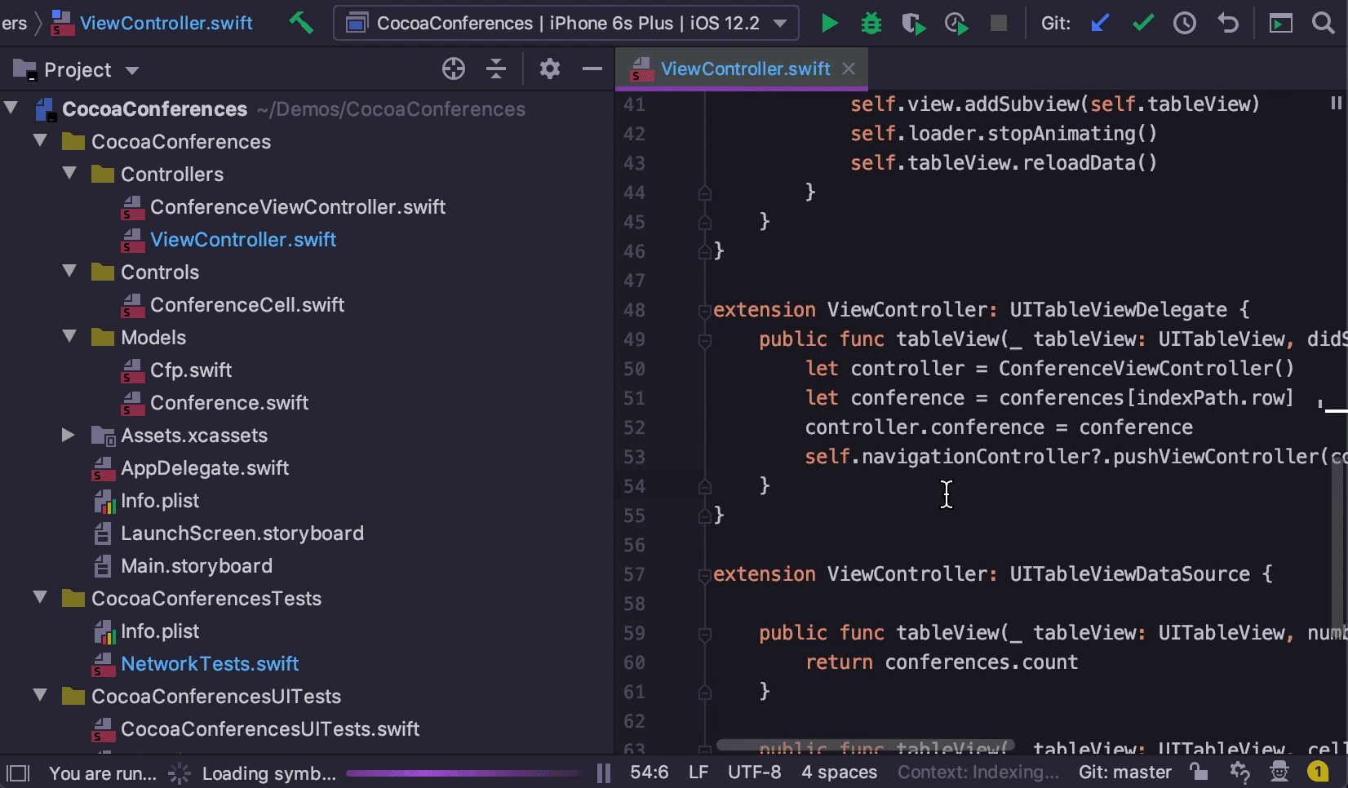
Task: Click the Git update project arrow
Action: pyautogui.click(x=1100, y=23)
